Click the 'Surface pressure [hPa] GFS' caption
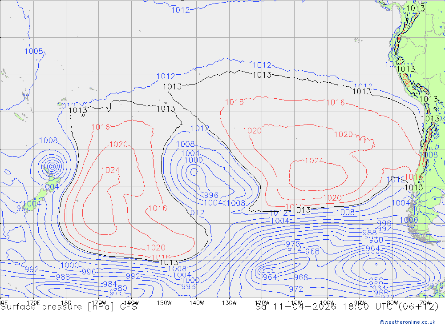 click(69, 307)
